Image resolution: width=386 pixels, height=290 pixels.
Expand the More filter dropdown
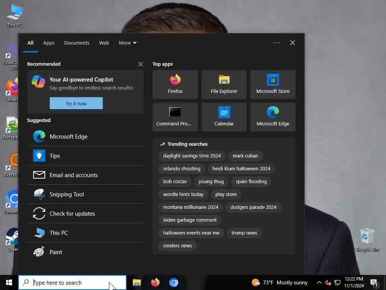127,43
